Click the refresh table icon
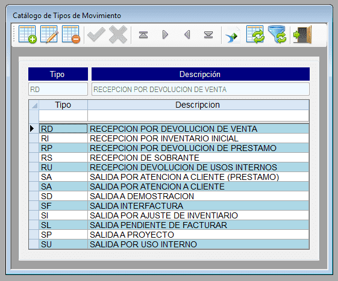Image resolution: width=338 pixels, height=281 pixels. (255, 34)
